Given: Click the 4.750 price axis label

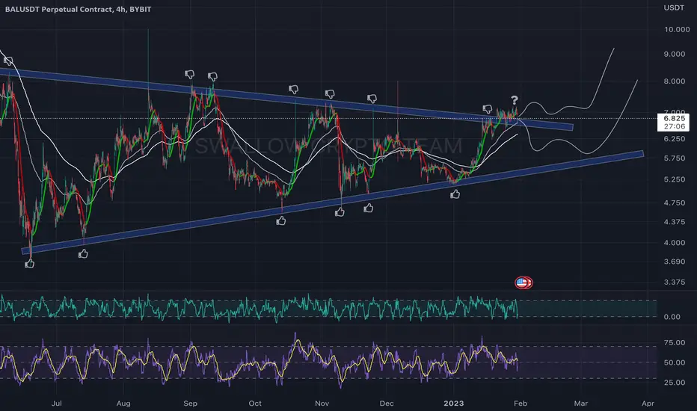Looking at the screenshot, I should click(675, 203).
